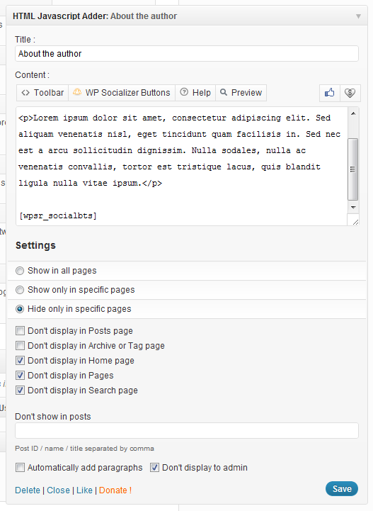Open the Help menu

[x=195, y=93]
